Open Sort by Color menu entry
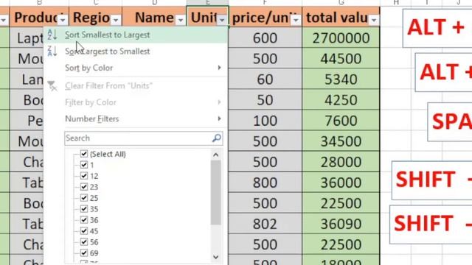472x265 pixels. point(136,68)
